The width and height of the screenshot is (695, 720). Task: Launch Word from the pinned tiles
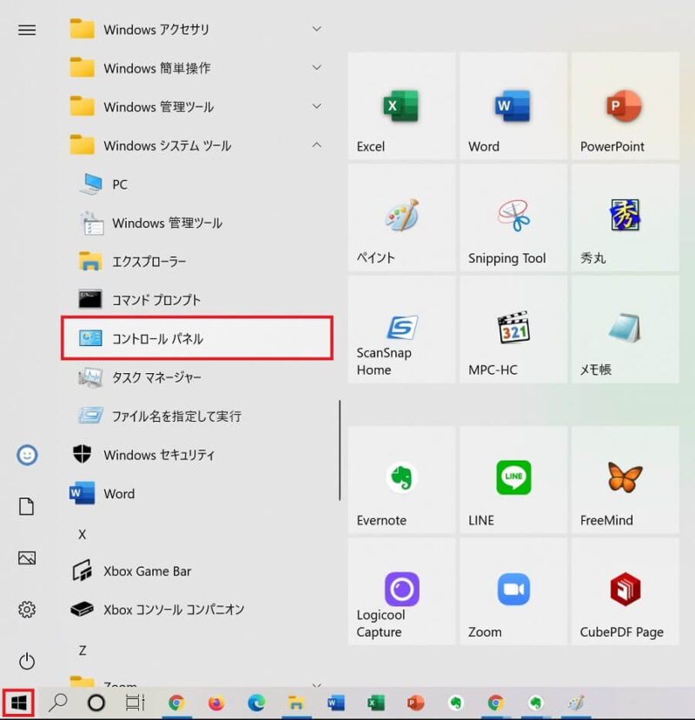(x=513, y=106)
